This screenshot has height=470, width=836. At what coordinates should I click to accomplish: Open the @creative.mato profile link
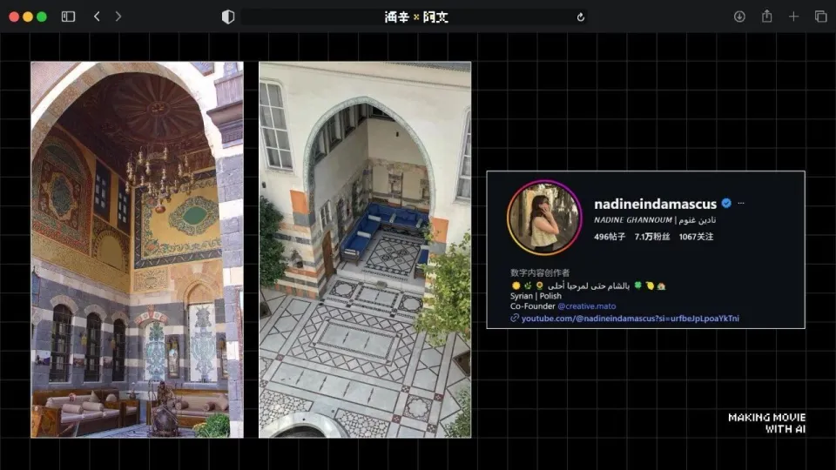click(589, 306)
